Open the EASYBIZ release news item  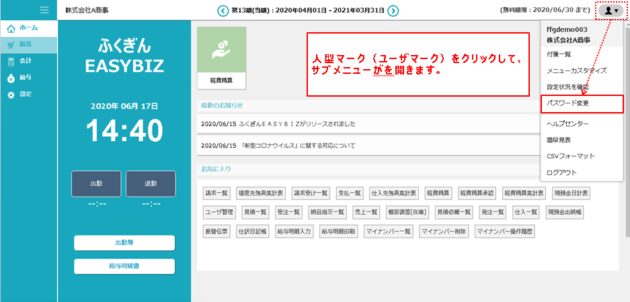tap(368, 124)
